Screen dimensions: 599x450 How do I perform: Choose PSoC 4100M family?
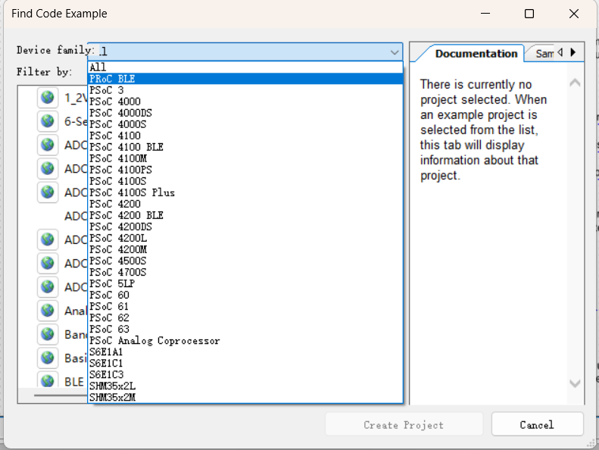coord(245,158)
